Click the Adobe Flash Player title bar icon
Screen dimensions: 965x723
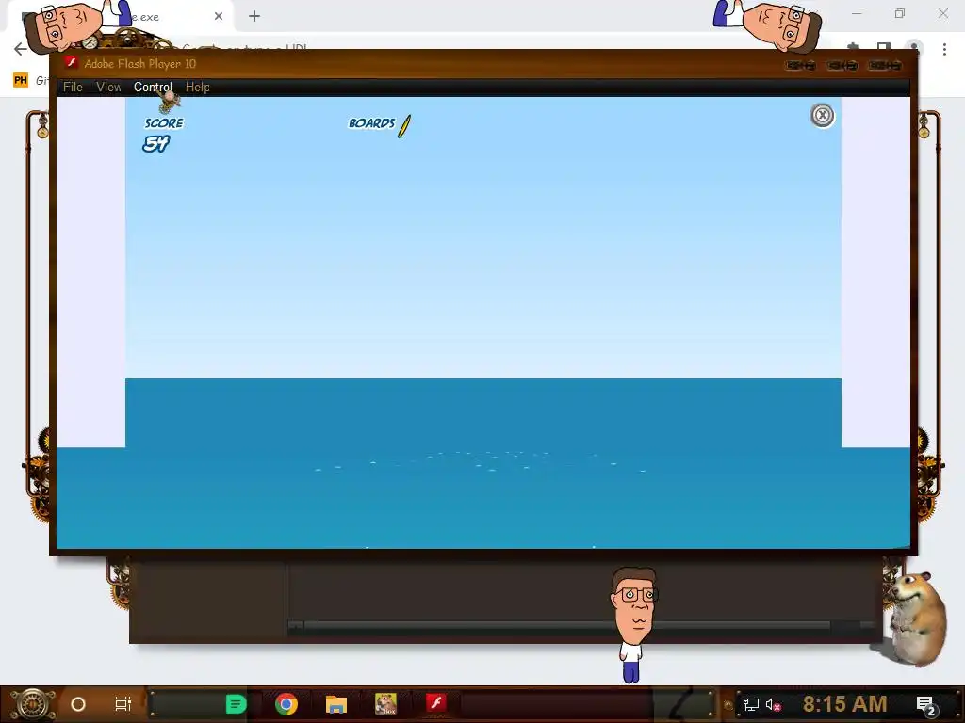point(72,63)
